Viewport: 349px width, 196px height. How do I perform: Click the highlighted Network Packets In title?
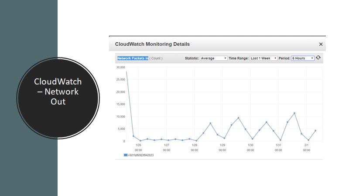coord(133,58)
